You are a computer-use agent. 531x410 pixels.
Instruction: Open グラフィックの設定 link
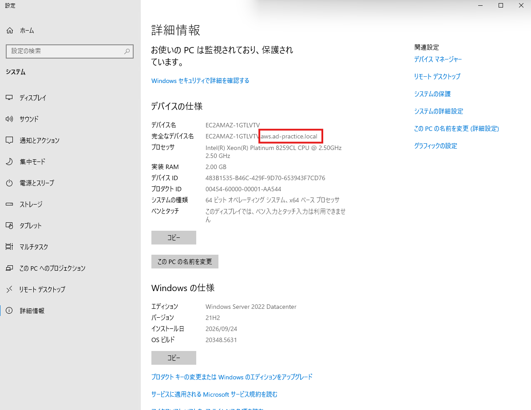tap(436, 146)
